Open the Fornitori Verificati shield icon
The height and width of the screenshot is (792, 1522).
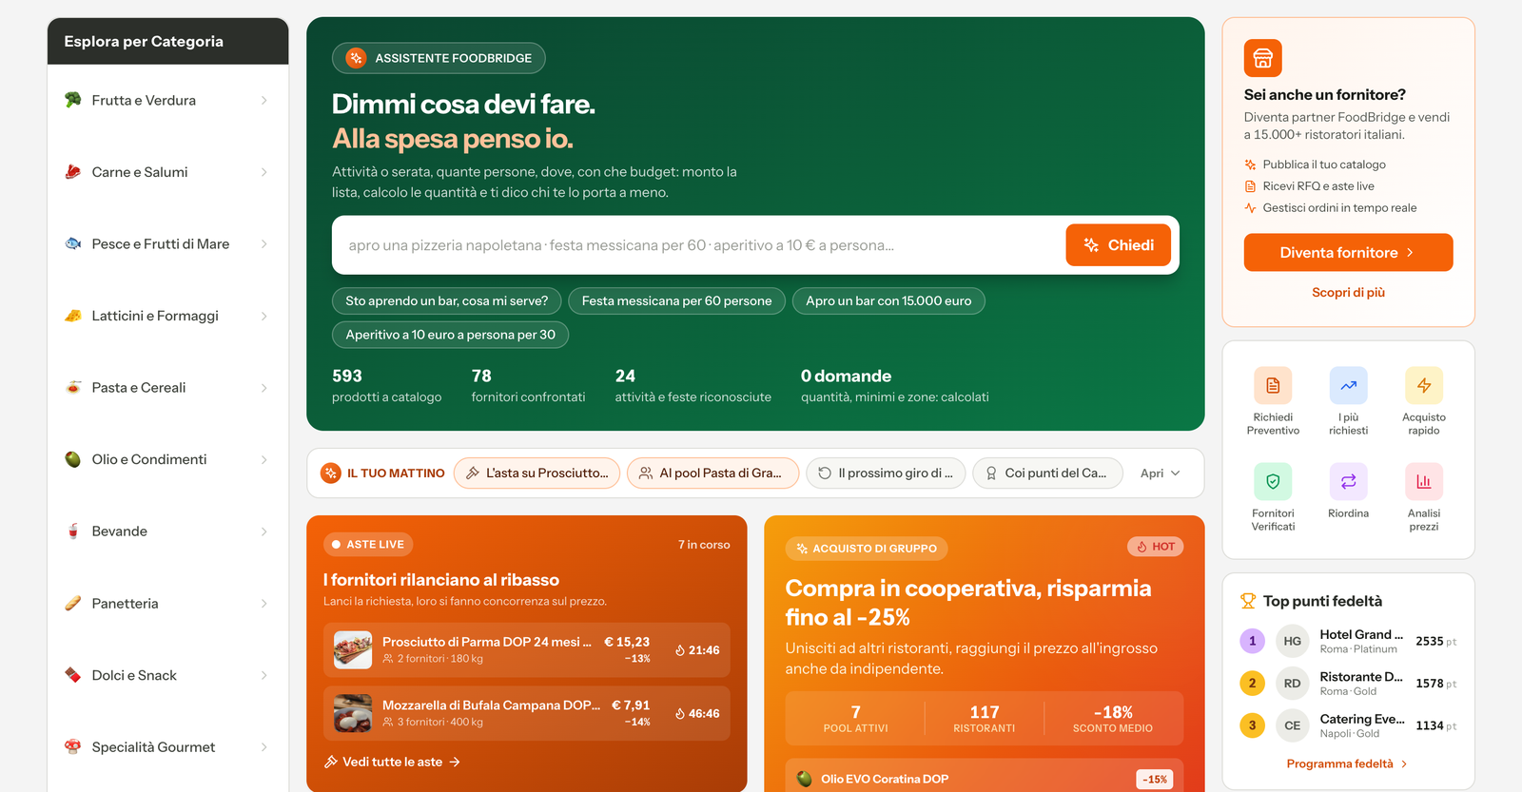(x=1273, y=482)
